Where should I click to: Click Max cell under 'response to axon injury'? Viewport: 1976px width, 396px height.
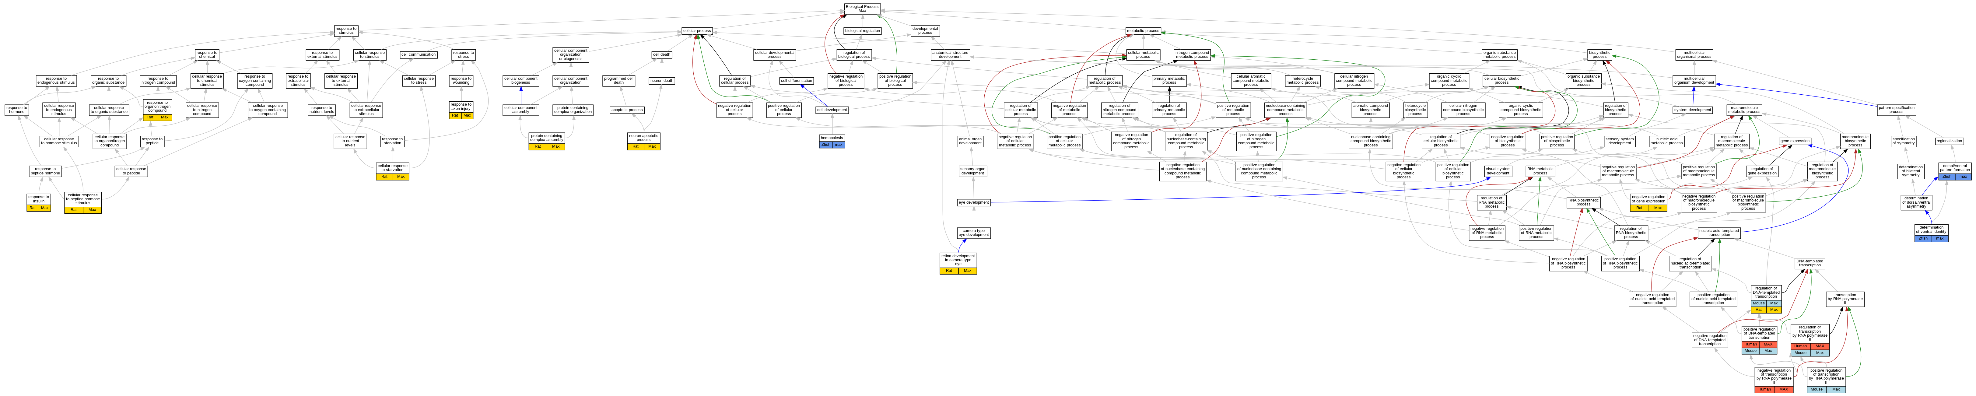pos(467,116)
